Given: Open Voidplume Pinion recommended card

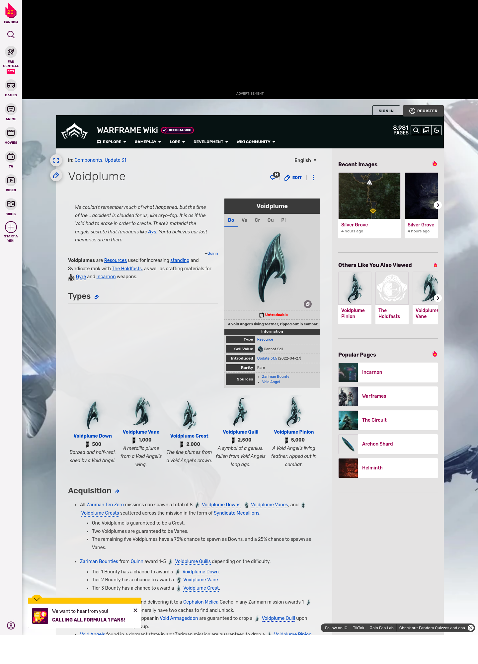Looking at the screenshot, I should [x=355, y=298].
